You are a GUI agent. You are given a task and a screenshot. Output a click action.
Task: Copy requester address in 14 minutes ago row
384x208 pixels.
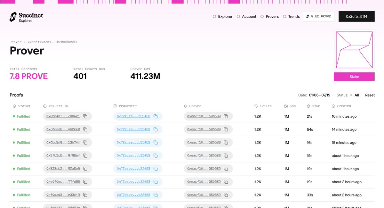pyautogui.click(x=156, y=129)
